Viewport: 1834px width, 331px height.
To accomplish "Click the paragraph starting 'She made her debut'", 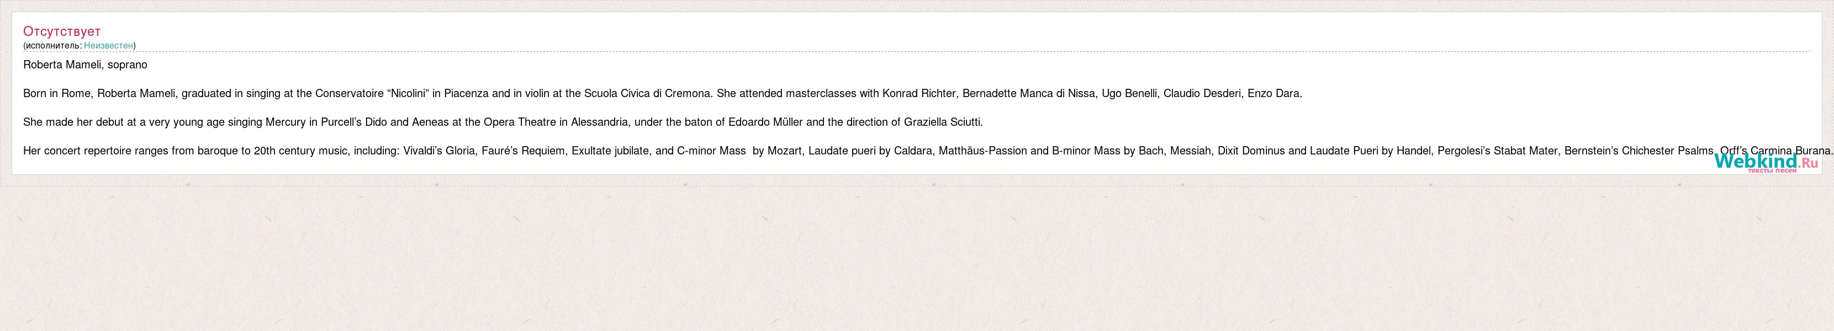I will click(503, 122).
